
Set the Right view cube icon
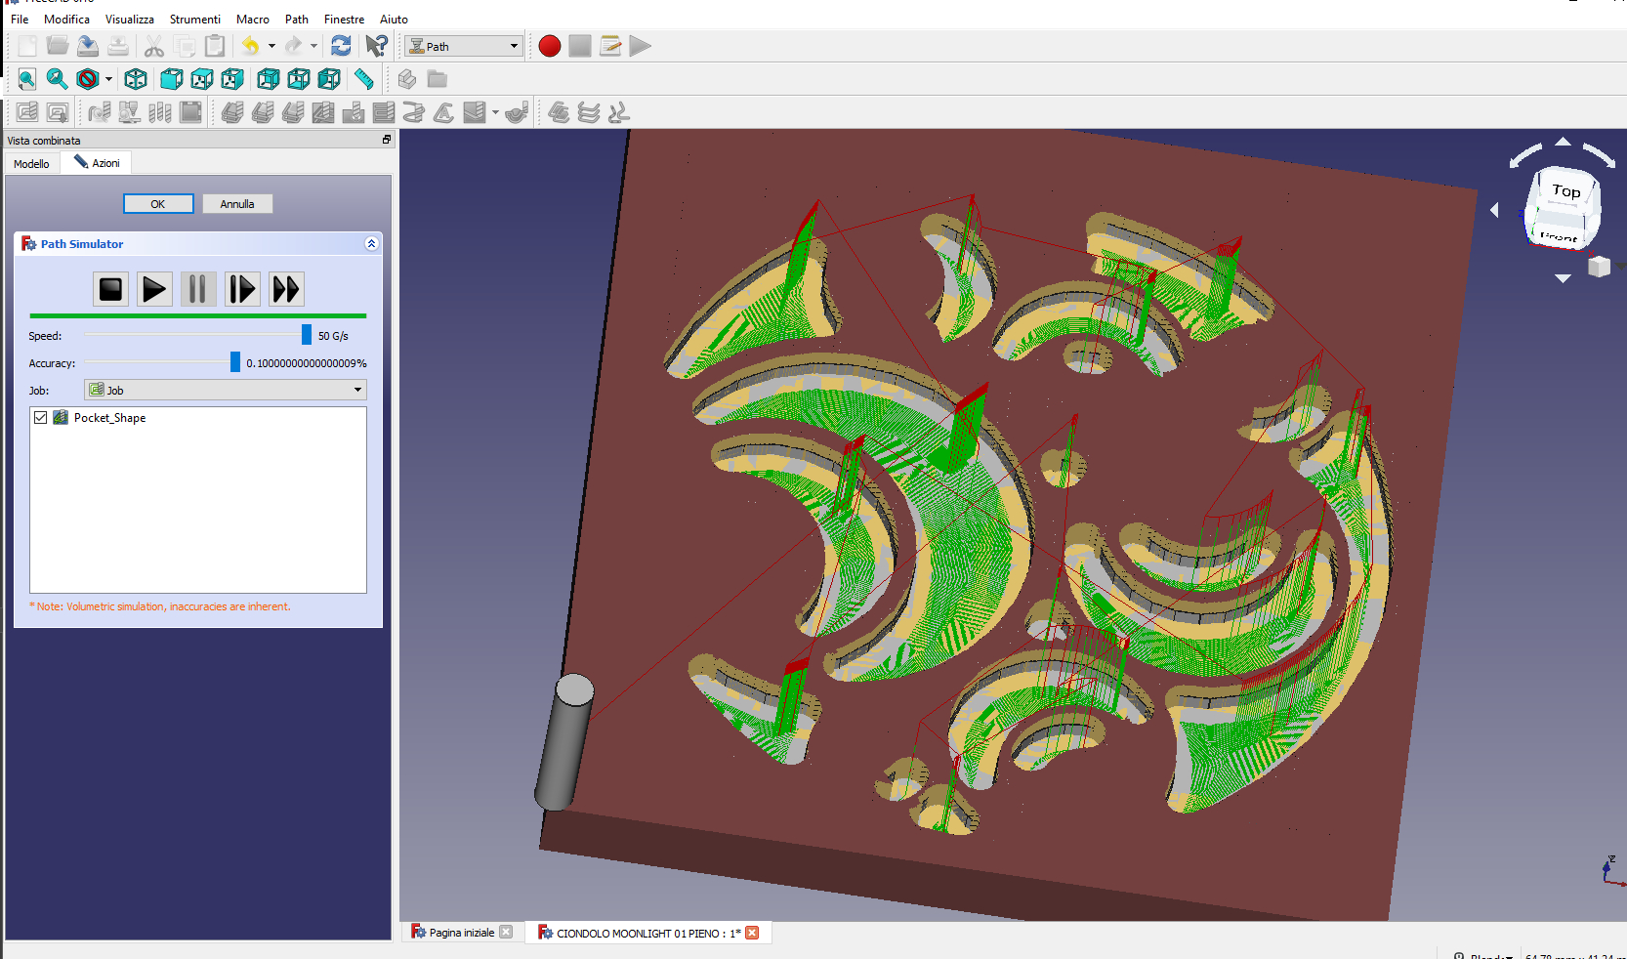point(231,79)
